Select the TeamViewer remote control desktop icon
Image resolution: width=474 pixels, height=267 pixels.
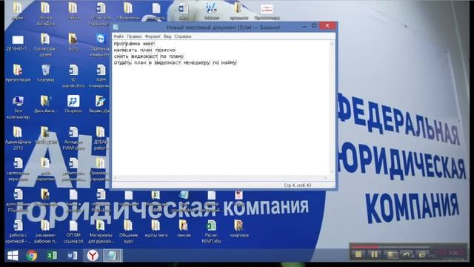pos(101,45)
